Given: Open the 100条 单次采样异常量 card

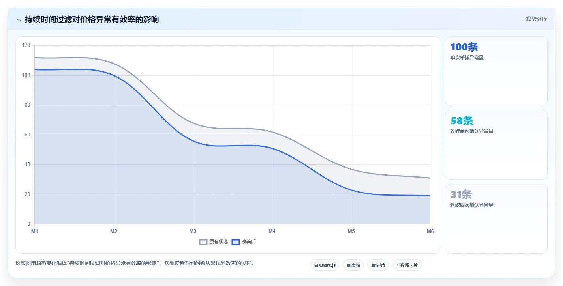Looking at the screenshot, I should pos(496,71).
